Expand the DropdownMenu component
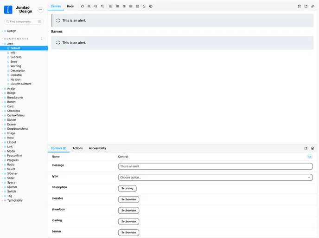319x238 pixels. tap(17, 129)
